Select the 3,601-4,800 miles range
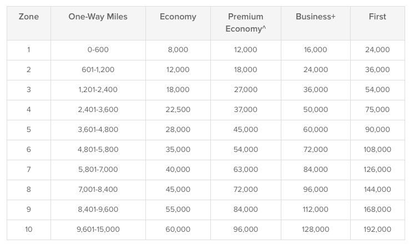This screenshot has width=409, height=244. coord(98,130)
